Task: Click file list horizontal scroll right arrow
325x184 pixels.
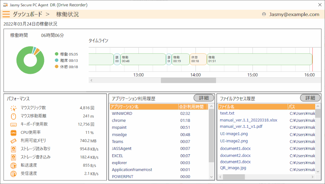Action: pos(312,177)
